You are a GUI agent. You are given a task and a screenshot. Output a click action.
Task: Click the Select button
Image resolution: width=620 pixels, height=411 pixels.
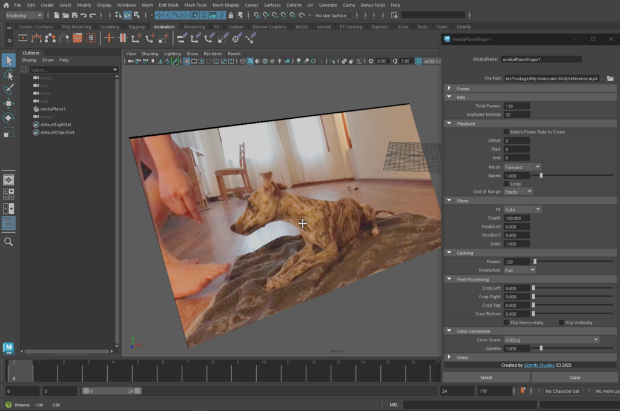click(x=486, y=377)
